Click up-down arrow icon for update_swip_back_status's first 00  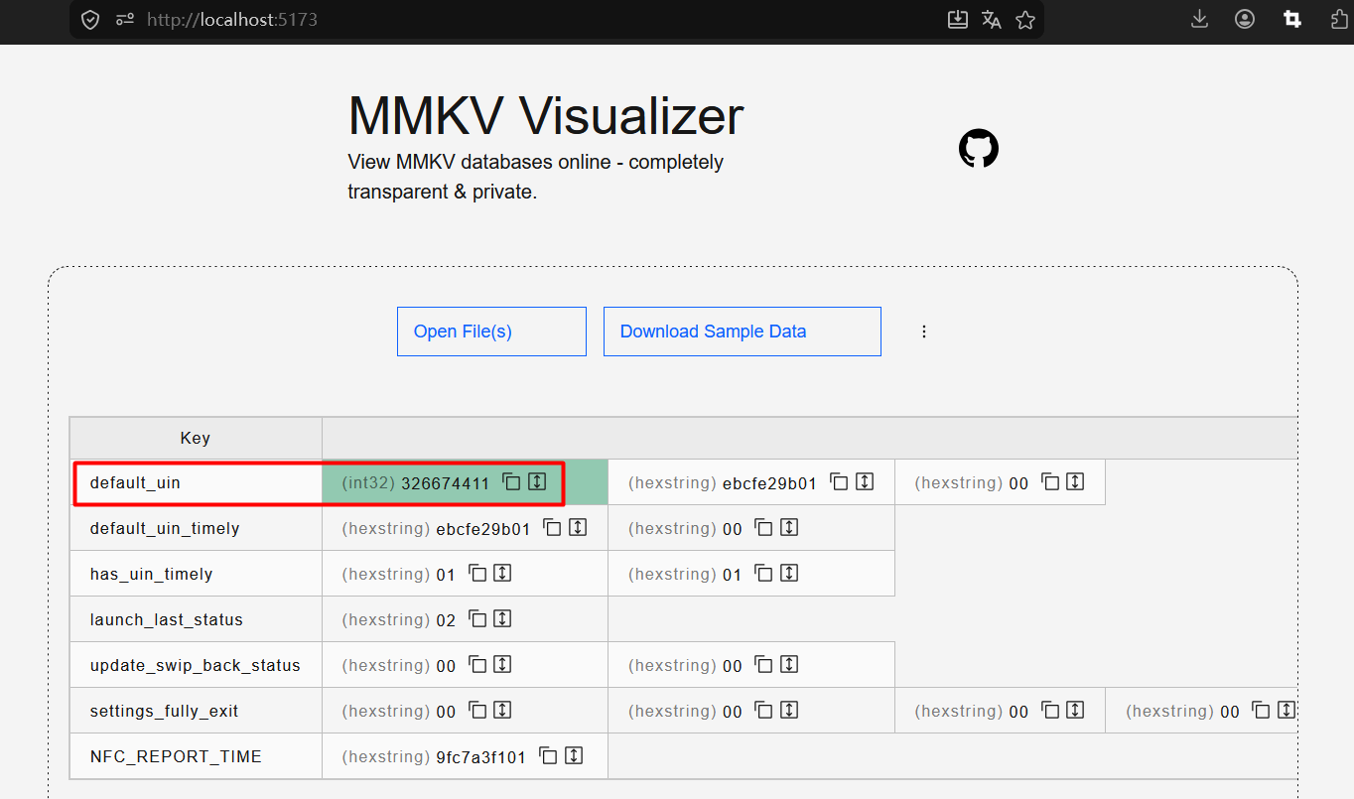pyautogui.click(x=502, y=665)
